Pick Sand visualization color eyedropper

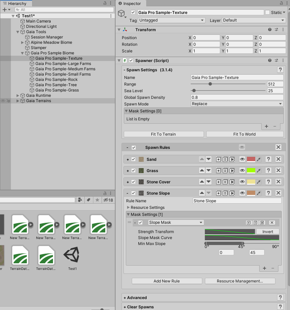point(259,159)
